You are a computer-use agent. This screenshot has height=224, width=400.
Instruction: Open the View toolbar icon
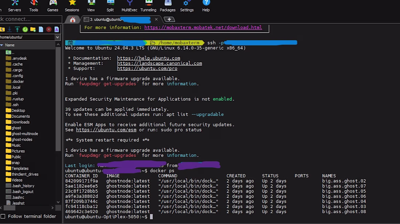tap(91, 6)
